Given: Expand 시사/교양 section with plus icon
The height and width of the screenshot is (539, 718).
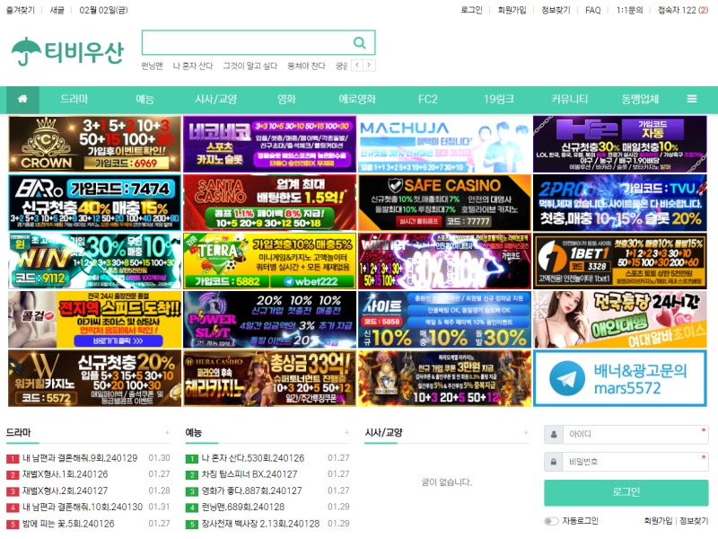Looking at the screenshot, I should 527,433.
